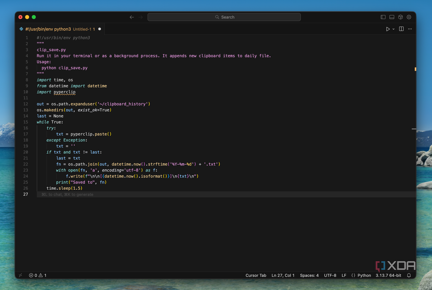
Task: Toggle the primary sidebar panel
Action: 383,17
